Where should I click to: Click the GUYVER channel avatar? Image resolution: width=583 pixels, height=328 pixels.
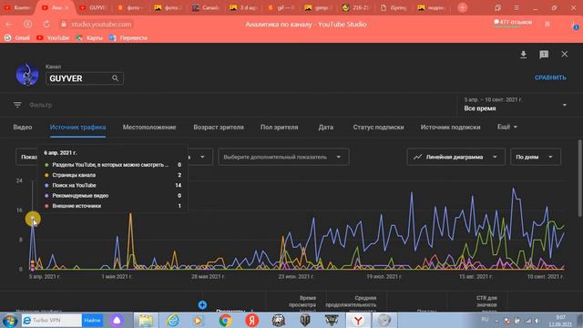(27, 75)
